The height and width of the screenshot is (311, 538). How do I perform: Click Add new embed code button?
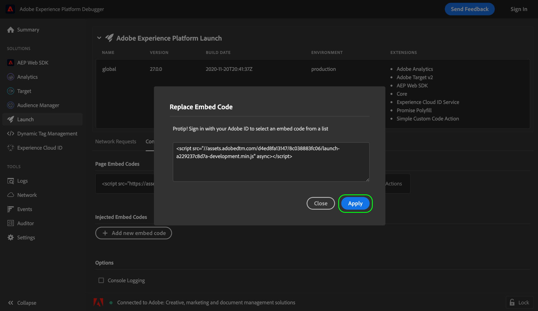[x=134, y=233]
